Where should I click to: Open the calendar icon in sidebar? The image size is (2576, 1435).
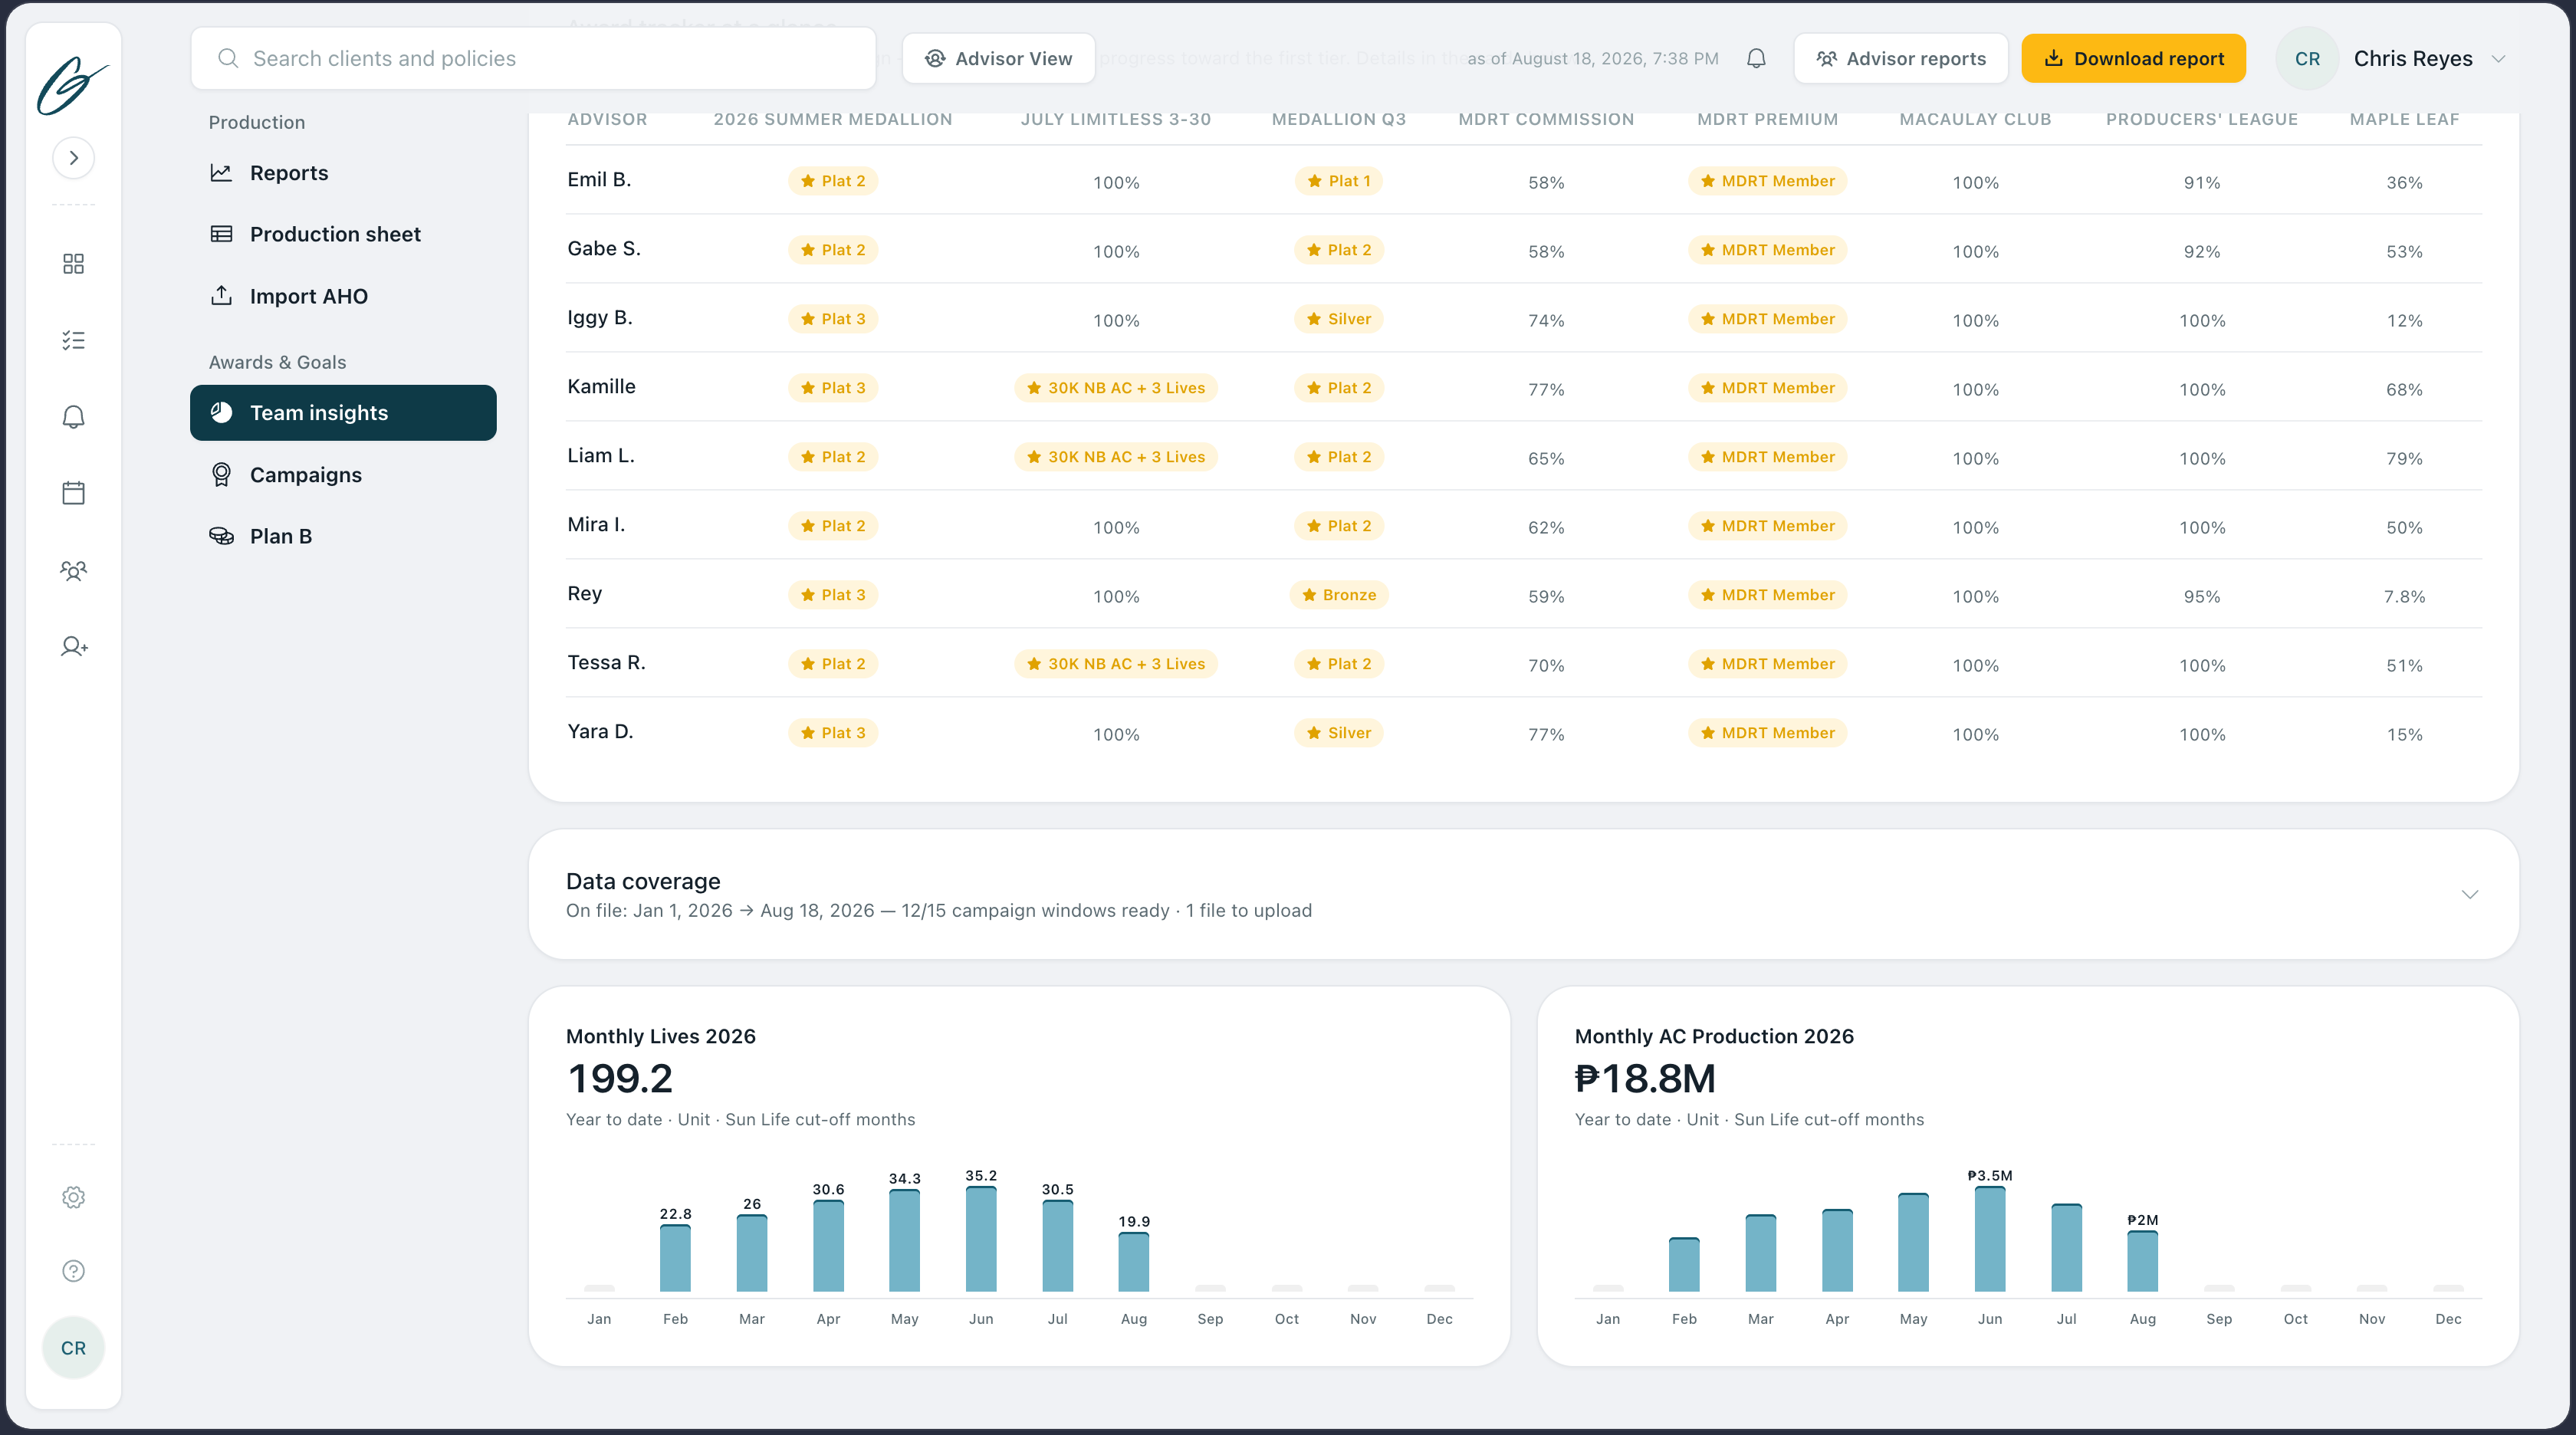(73, 492)
